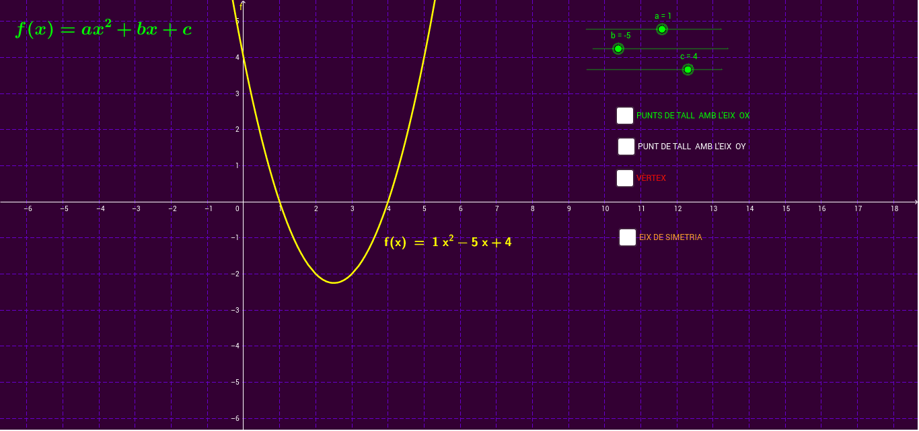Tick the PUNT DE TALL AMB L'EIX OY checkbox
The image size is (919, 431).
pos(626,147)
